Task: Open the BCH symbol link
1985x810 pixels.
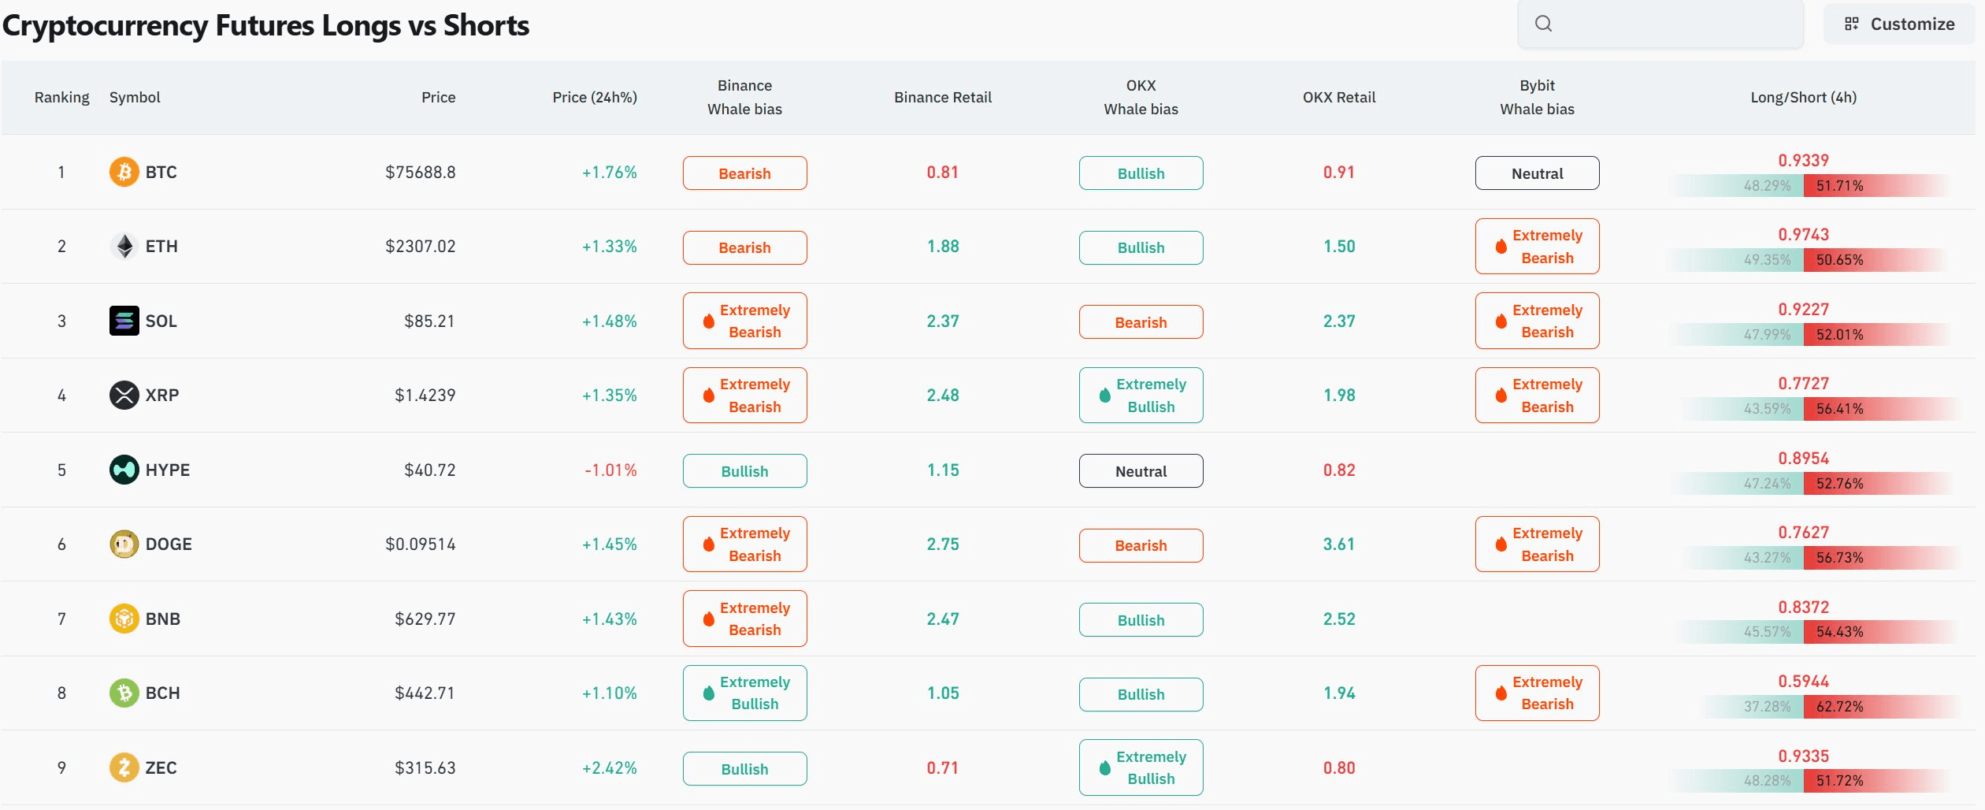Action: [x=162, y=693]
